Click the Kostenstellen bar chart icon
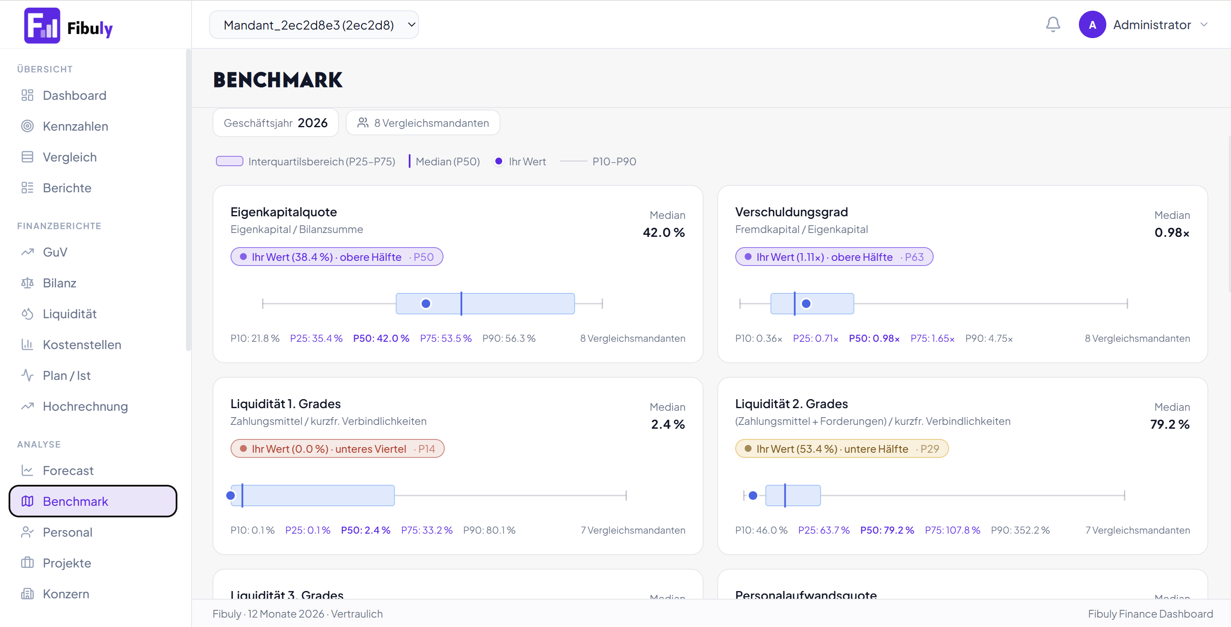This screenshot has width=1231, height=627. (x=27, y=344)
